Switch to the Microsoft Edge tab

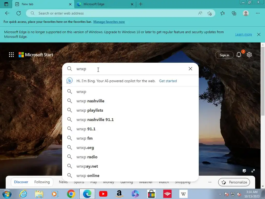[105, 4]
